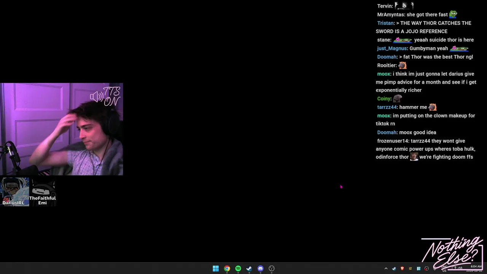Open OBS Studio from the taskbar
The image size is (487, 274).
point(272,268)
